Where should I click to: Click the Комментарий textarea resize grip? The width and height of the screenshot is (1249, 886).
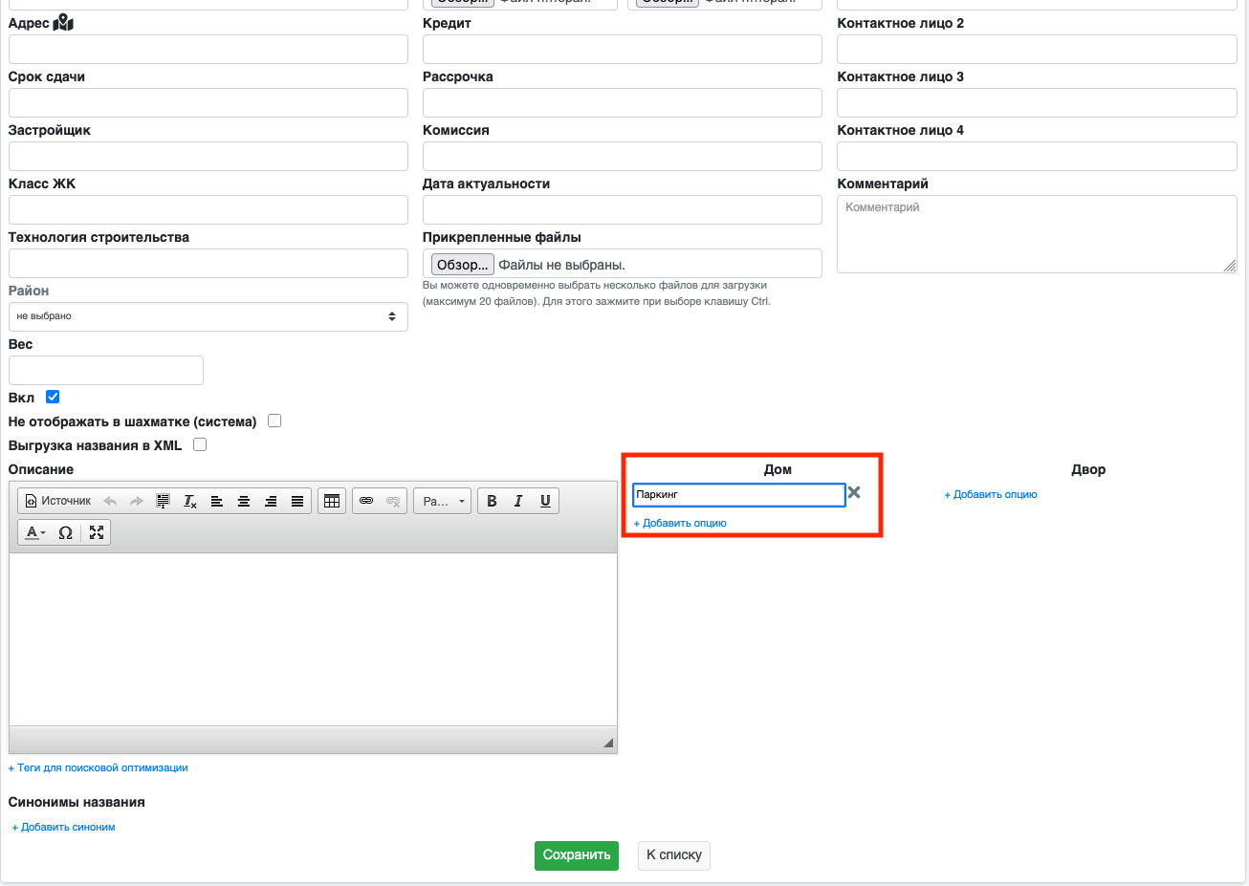click(x=1230, y=266)
